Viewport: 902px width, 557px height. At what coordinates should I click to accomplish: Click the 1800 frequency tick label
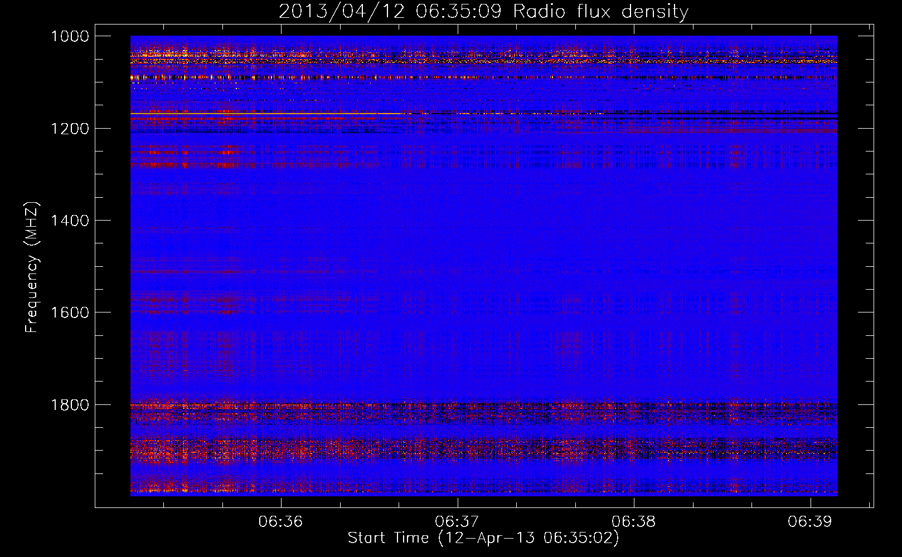click(x=70, y=405)
